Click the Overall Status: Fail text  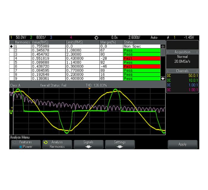[53, 85]
